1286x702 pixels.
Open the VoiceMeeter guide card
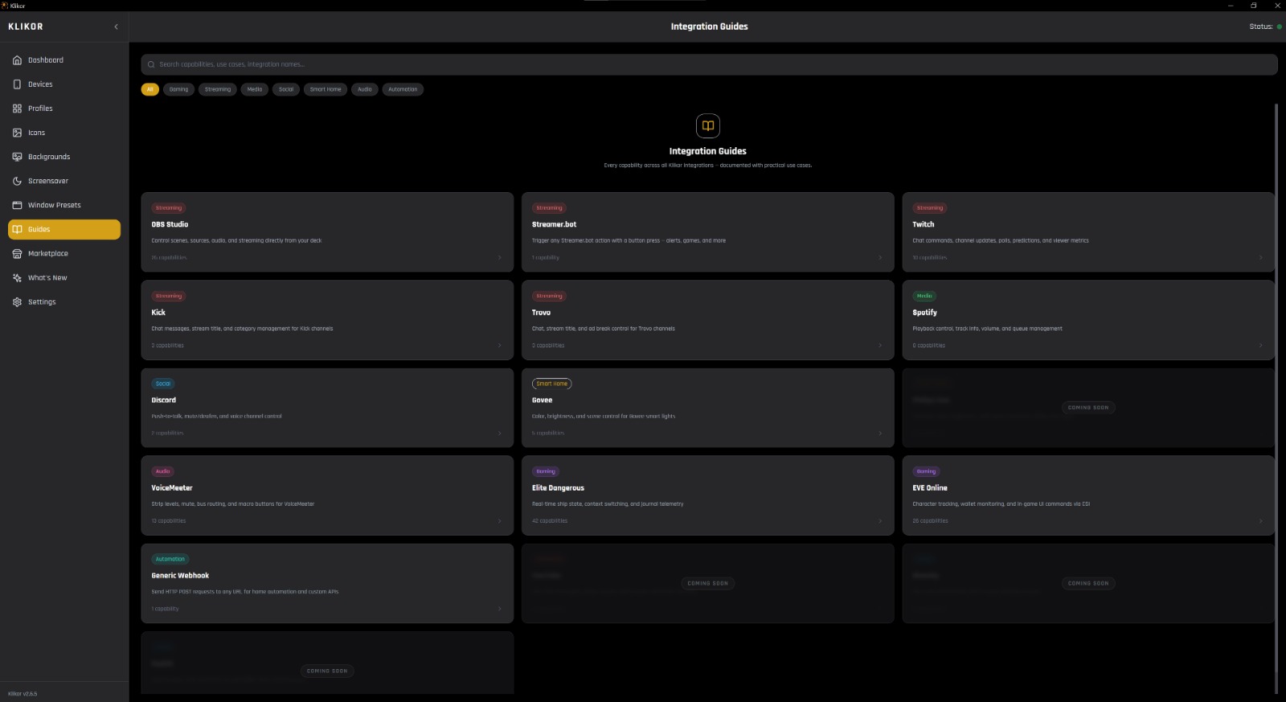(327, 495)
